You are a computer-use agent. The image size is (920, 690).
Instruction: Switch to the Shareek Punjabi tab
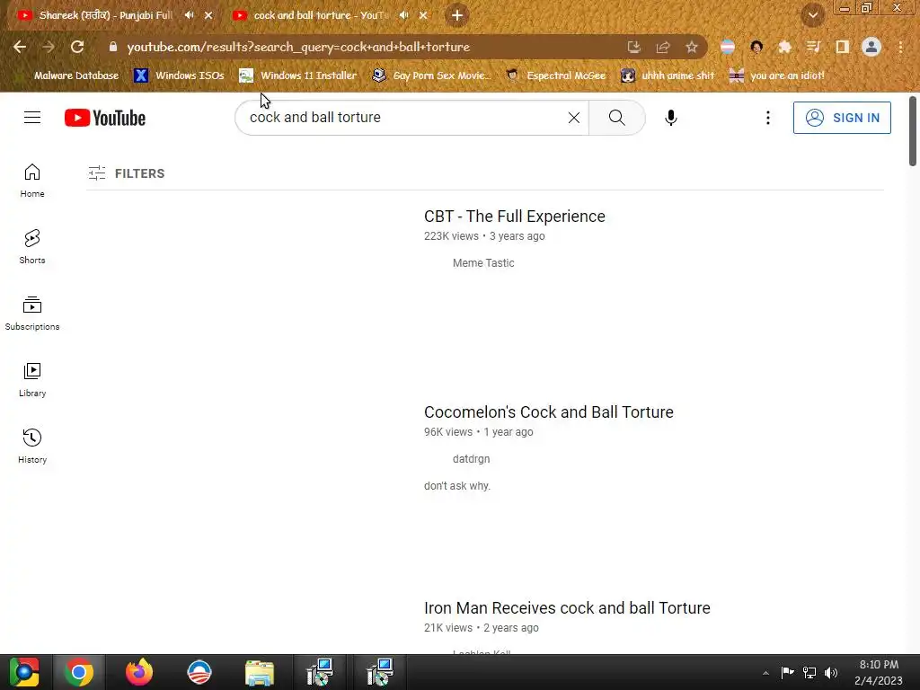click(x=106, y=15)
